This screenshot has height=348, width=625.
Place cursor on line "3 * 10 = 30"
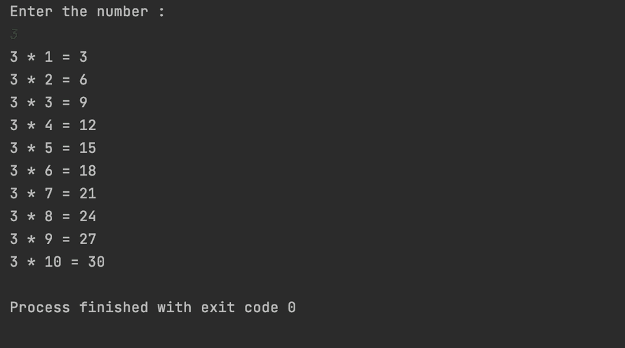point(57,262)
